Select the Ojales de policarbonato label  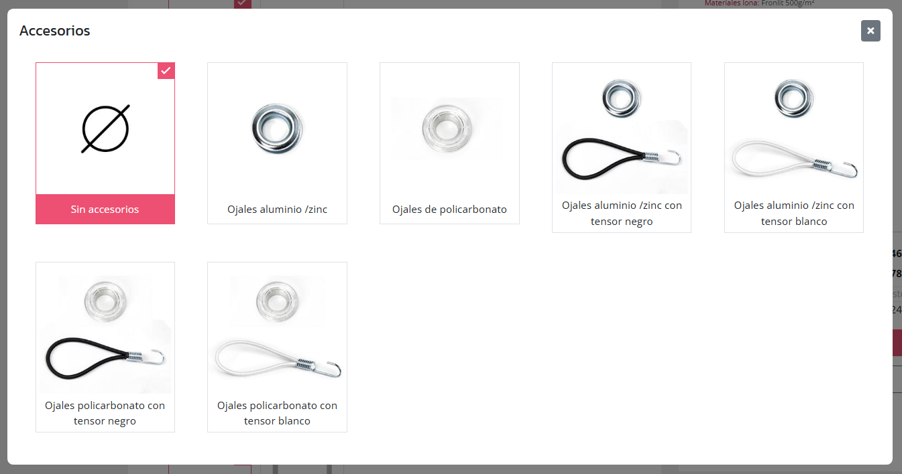click(449, 210)
